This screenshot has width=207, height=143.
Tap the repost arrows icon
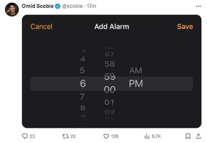pyautogui.click(x=65, y=136)
